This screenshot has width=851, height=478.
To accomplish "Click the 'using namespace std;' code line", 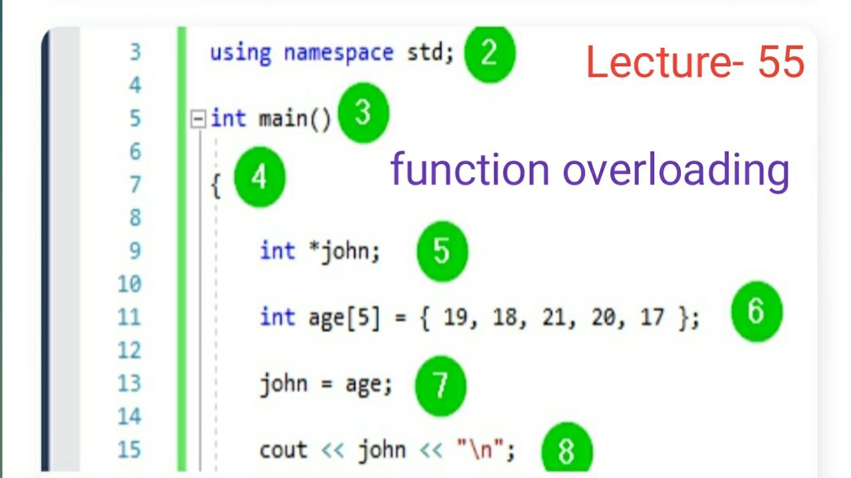I will pyautogui.click(x=332, y=52).
